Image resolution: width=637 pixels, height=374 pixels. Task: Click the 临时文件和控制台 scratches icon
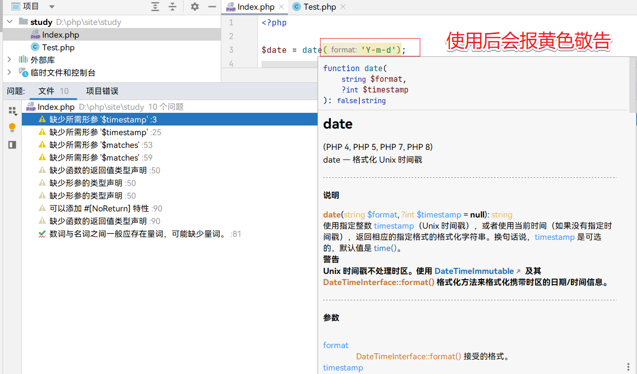tap(23, 73)
